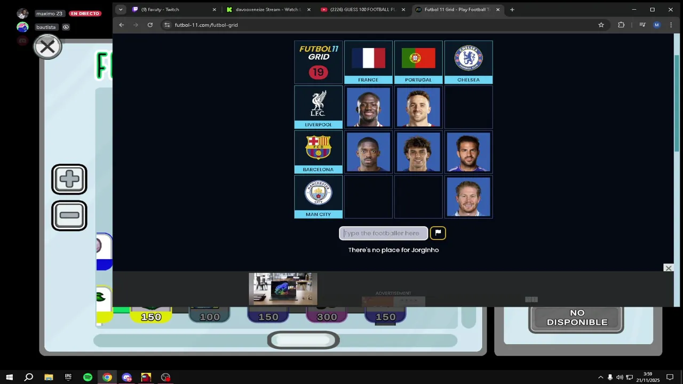Click the futbol-11.com/futbol-grid address bar
This screenshot has height=384, width=683.
[x=384, y=25]
